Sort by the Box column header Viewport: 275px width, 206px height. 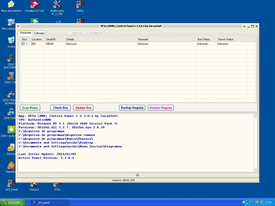click(24, 39)
